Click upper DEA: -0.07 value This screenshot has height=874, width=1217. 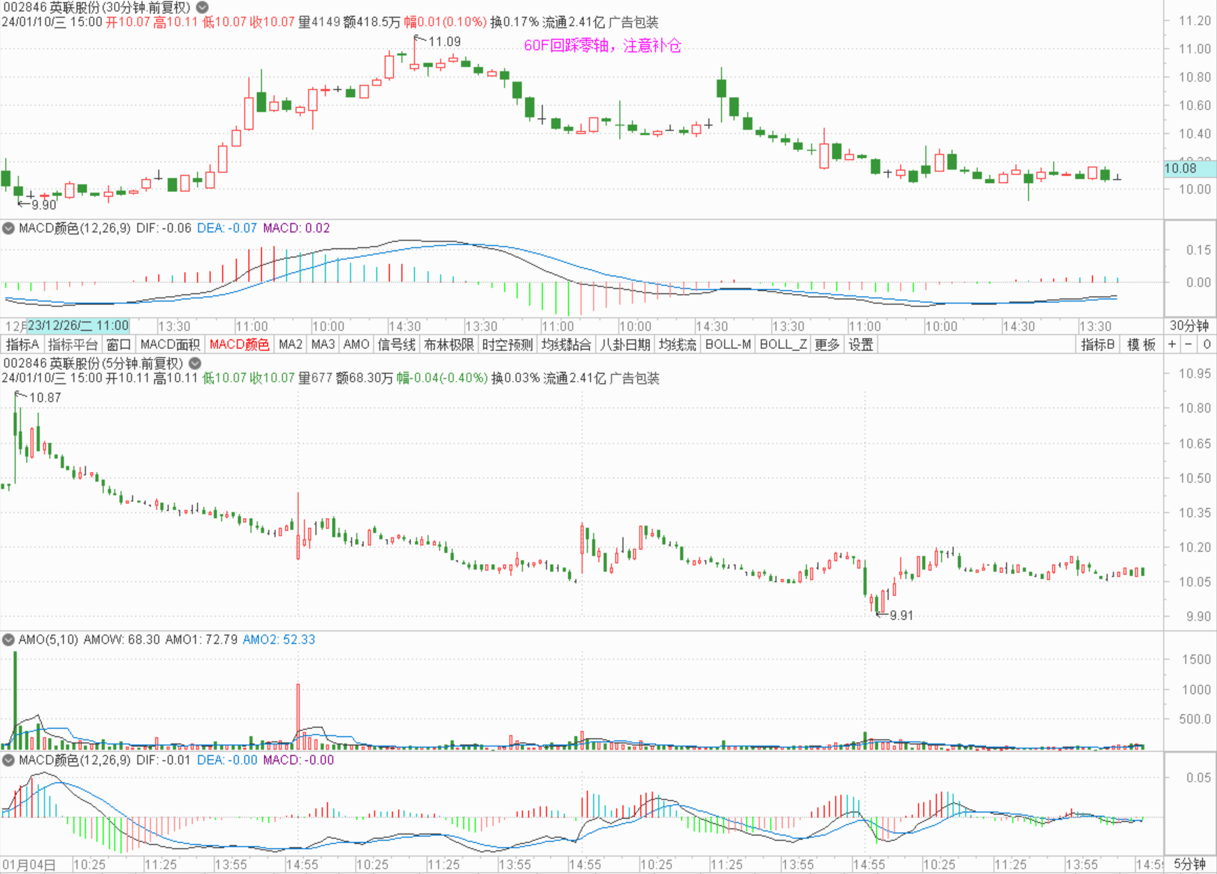pyautogui.click(x=227, y=228)
